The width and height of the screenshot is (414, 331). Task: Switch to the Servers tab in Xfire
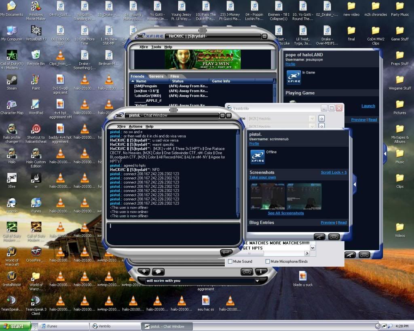coord(156,76)
